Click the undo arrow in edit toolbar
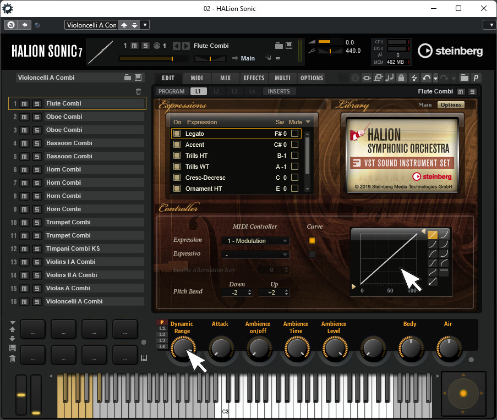The height and width of the screenshot is (420, 497). [x=427, y=78]
